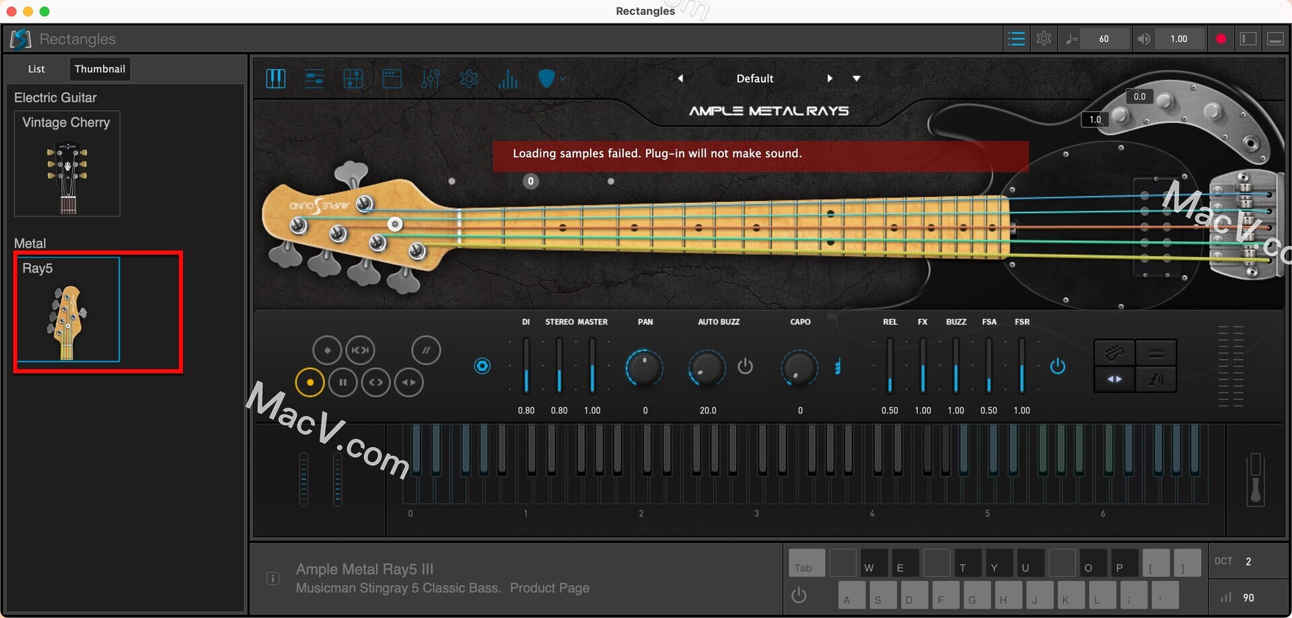1292x618 pixels.
Task: Click the Default preset name
Action: click(755, 79)
